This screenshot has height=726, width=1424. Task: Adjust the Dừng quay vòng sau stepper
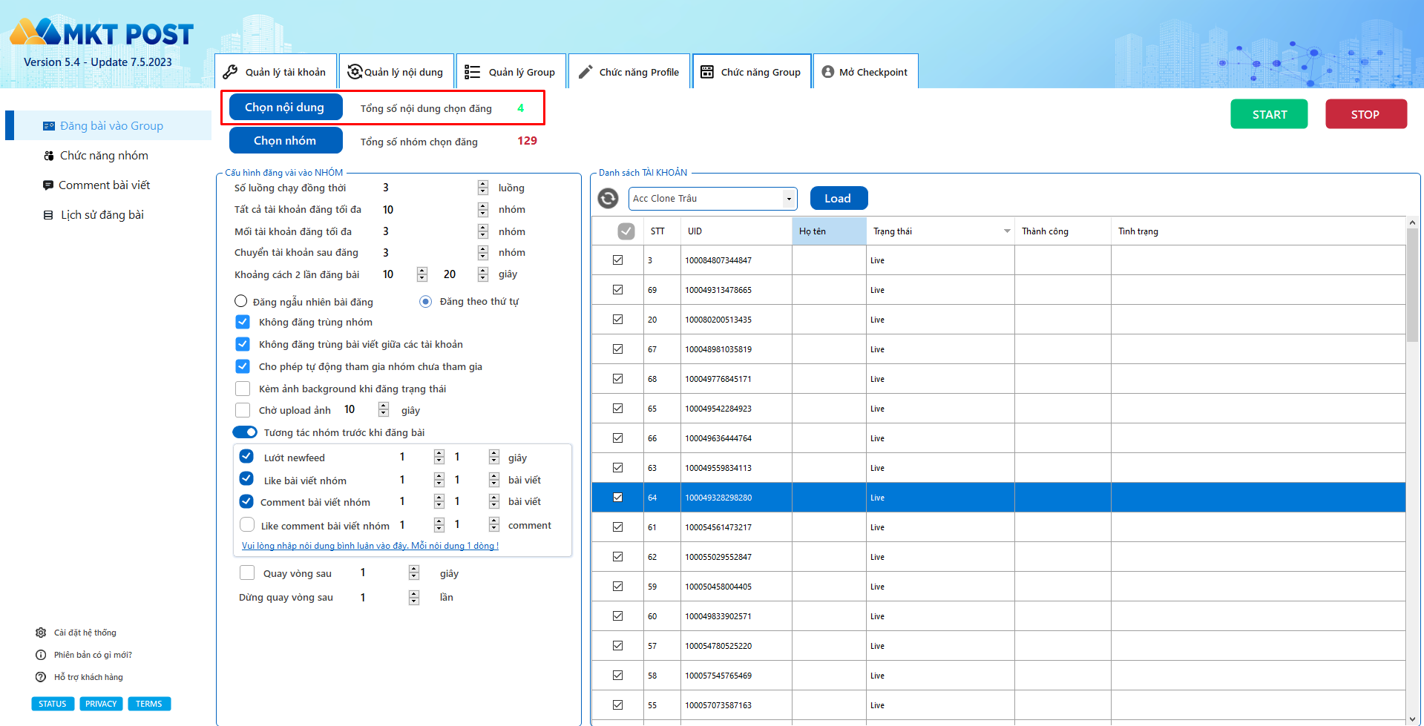tap(414, 598)
